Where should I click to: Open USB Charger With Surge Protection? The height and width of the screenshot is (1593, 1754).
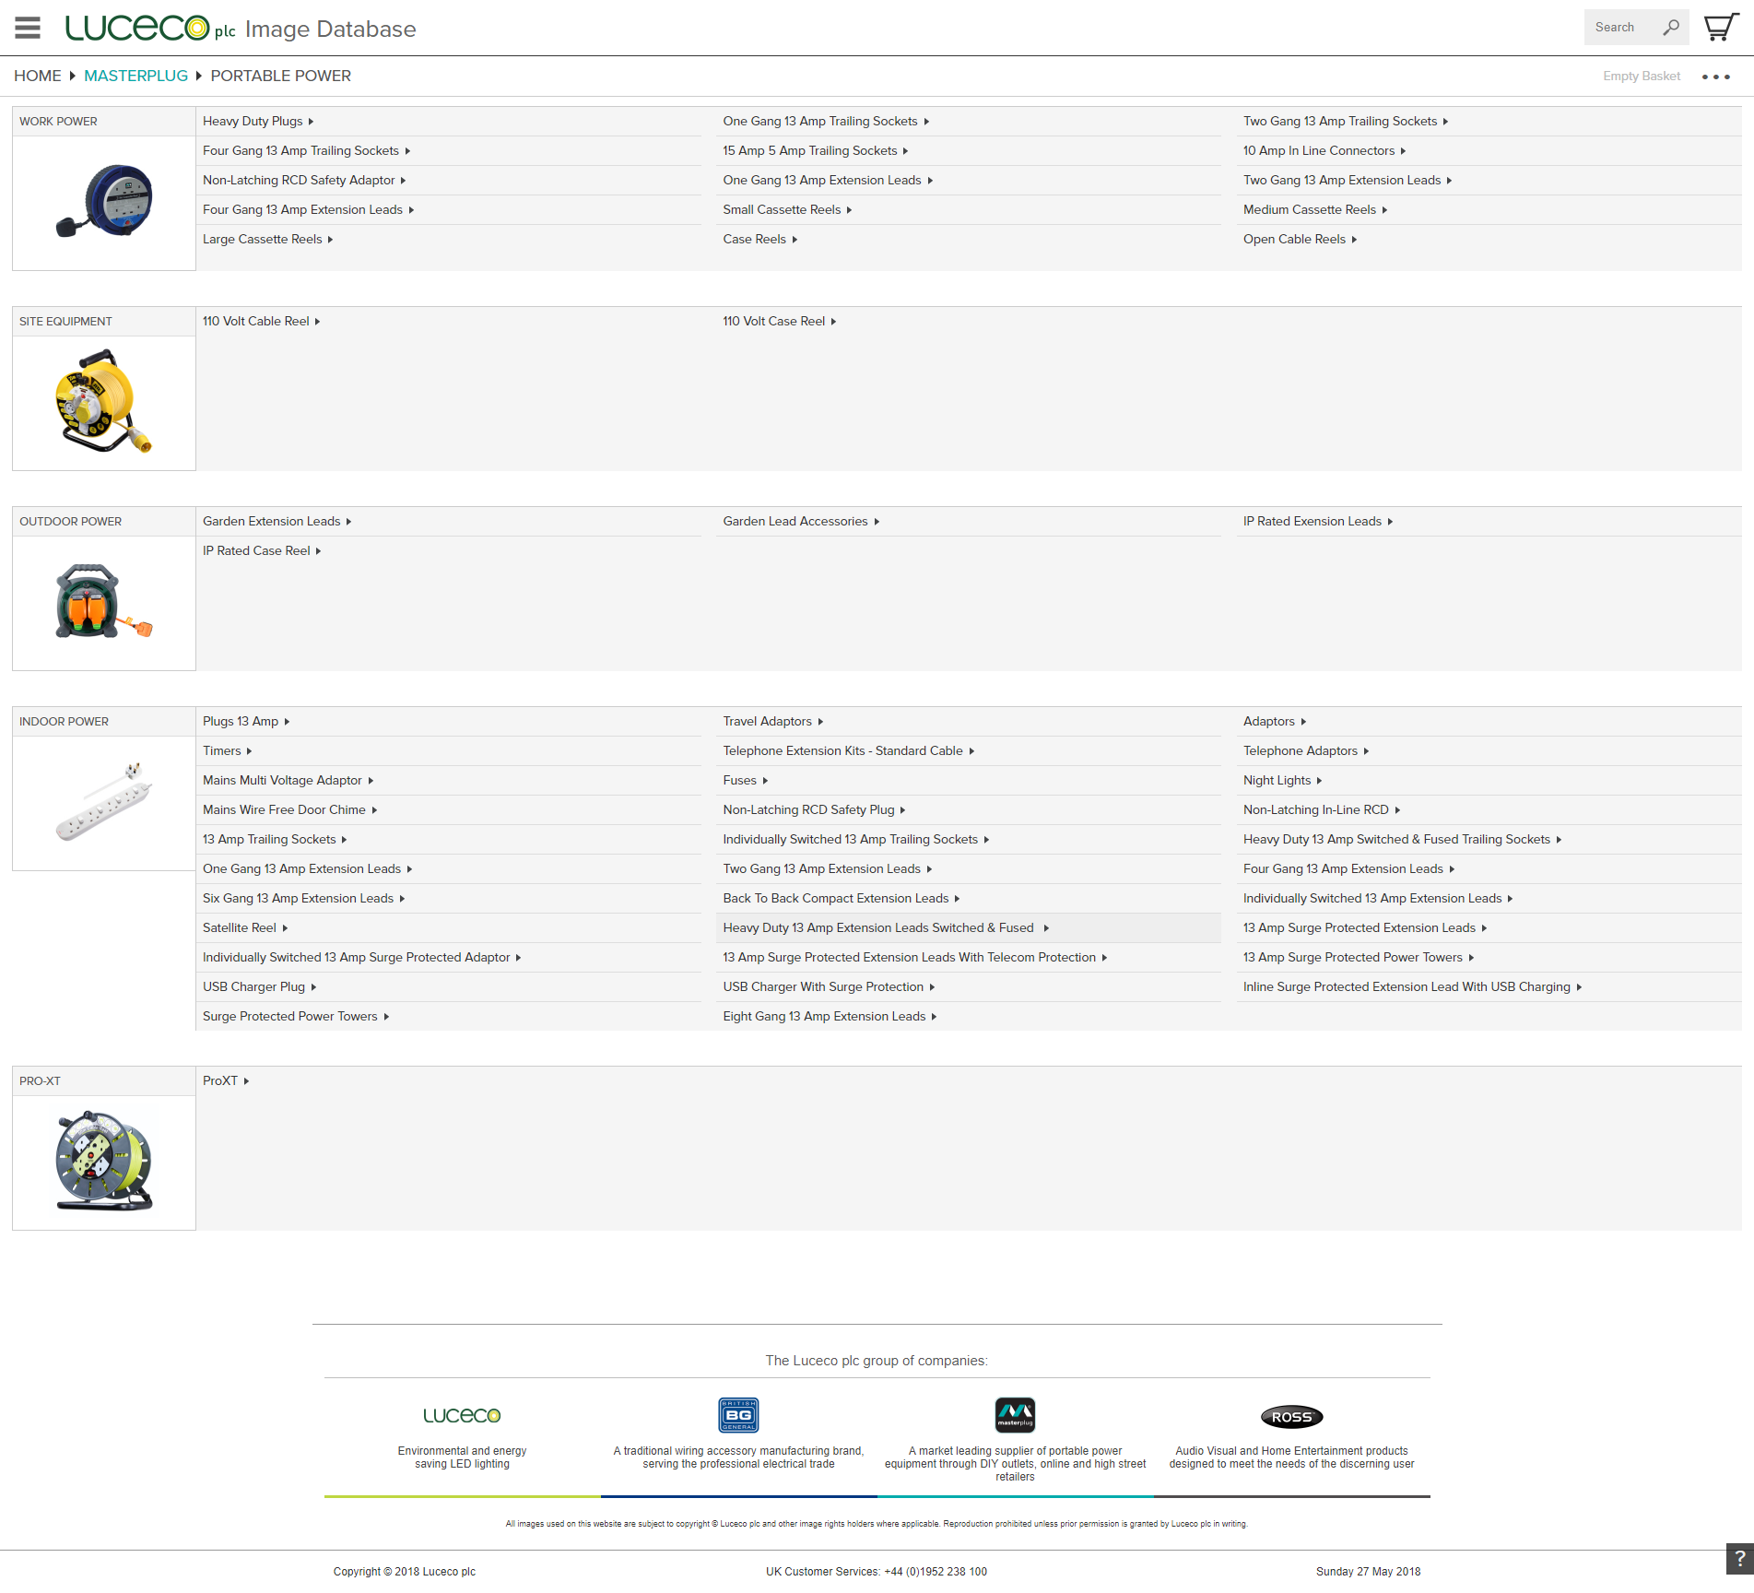[829, 986]
